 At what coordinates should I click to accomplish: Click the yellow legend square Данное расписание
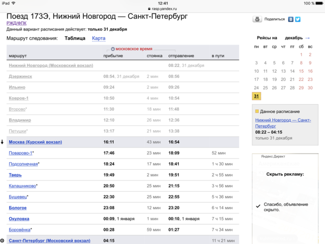(x=257, y=111)
